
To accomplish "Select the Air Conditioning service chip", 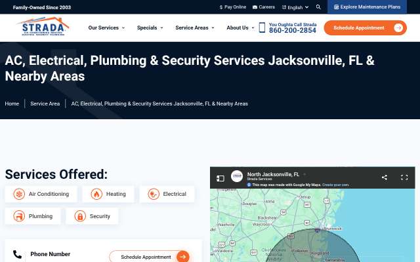I will [41, 194].
